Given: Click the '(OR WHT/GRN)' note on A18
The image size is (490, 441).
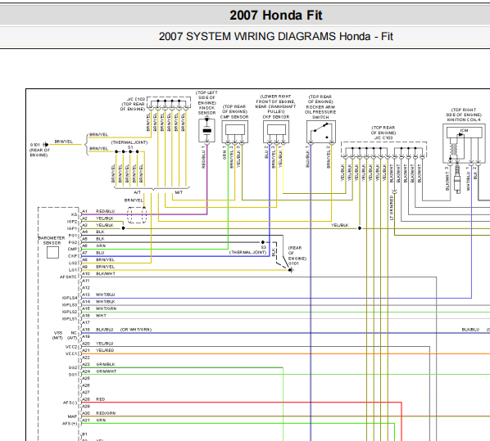Looking at the screenshot, I should (x=136, y=330).
